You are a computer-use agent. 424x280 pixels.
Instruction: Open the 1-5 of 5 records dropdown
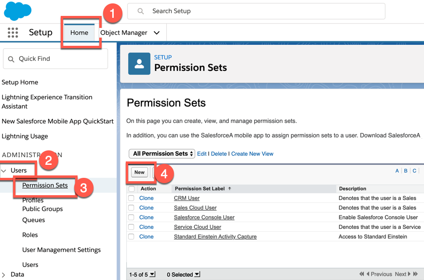tap(153, 274)
